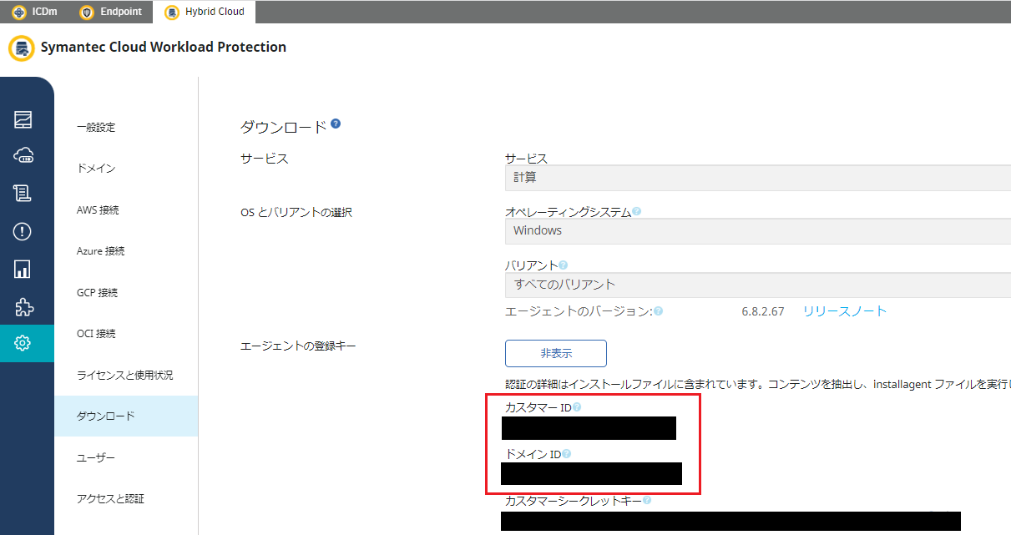Open the dashboard monitor icon in sidebar
The image size is (1011, 535).
coord(23,119)
